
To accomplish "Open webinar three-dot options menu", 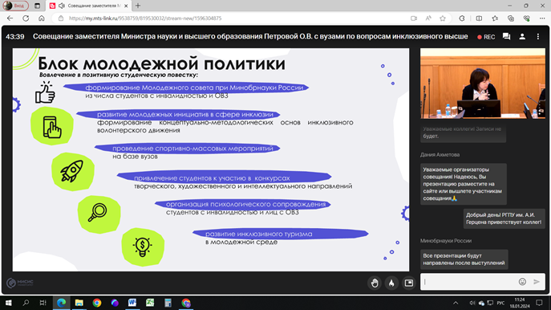I will 538,36.
